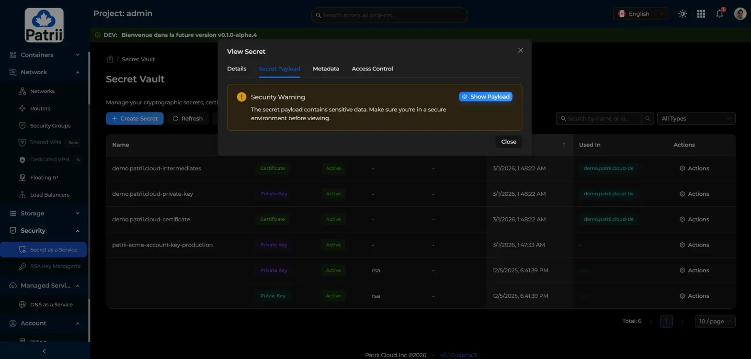The height and width of the screenshot is (359, 751).
Task: Open Load Balancers sidebar icon
Action: tap(22, 195)
